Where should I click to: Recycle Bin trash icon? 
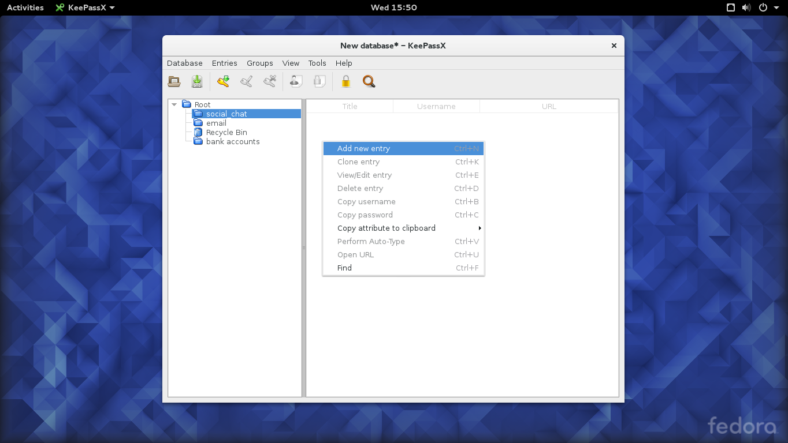coord(198,132)
